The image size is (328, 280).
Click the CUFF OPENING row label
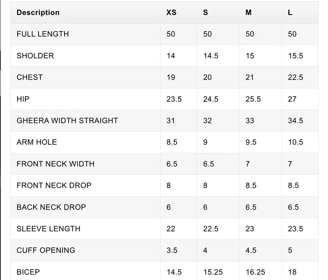pos(46,250)
